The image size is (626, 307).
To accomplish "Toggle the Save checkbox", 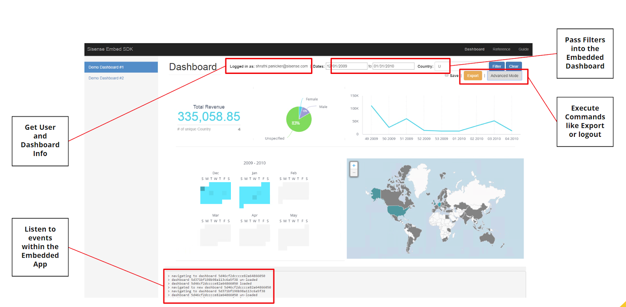I will [447, 75].
